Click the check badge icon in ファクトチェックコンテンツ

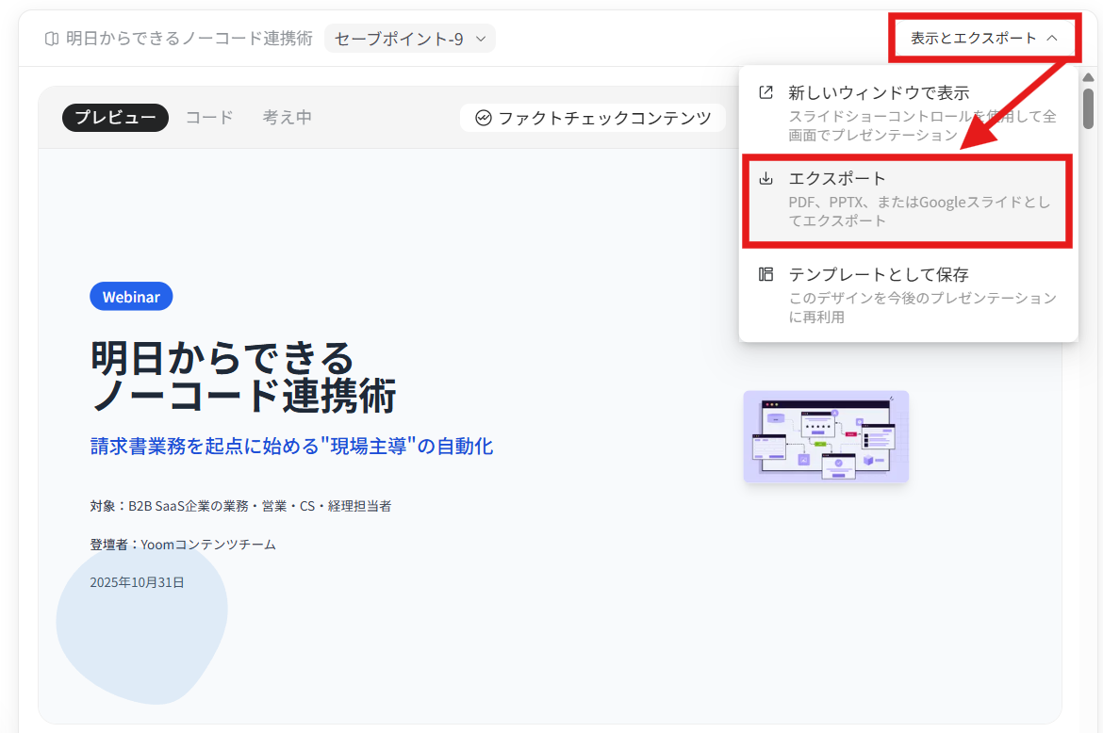(484, 118)
